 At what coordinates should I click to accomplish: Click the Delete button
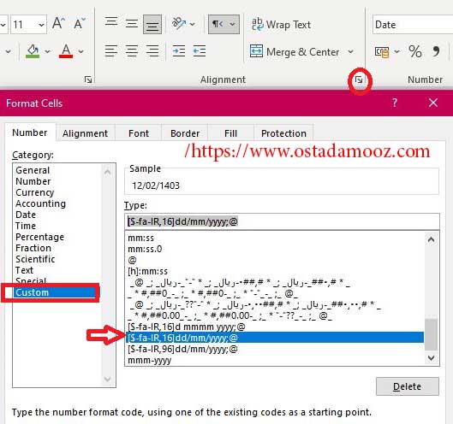(408, 386)
